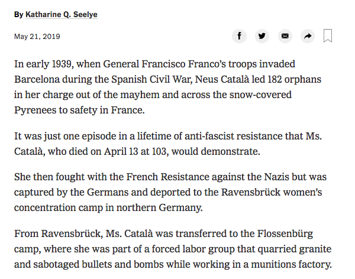Click the word "Barcelona" in first paragraph

[x=37, y=79]
